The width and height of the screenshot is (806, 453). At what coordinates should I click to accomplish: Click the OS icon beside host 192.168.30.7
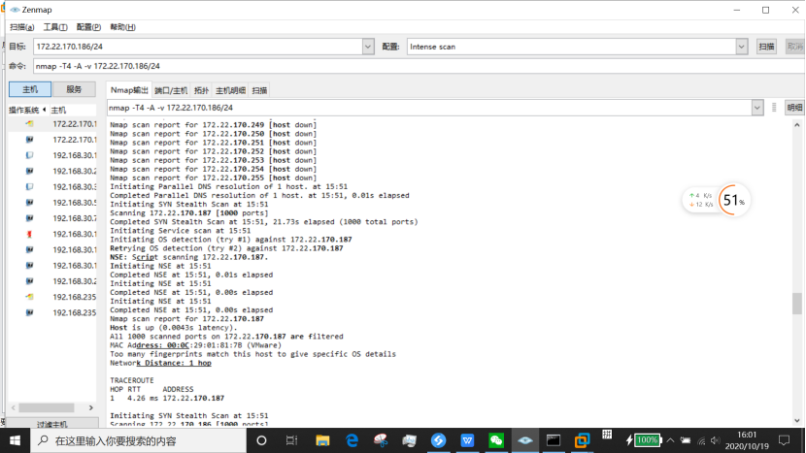(x=29, y=218)
